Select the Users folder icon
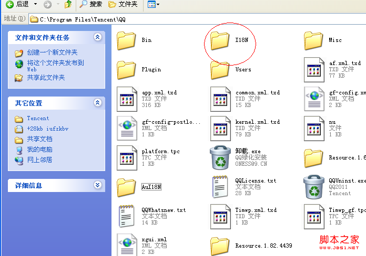The height and width of the screenshot is (256, 366). (x=220, y=70)
